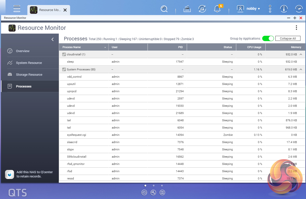306x199 pixels.
Task: Collapse the System Processes group
Action: pos(301,69)
